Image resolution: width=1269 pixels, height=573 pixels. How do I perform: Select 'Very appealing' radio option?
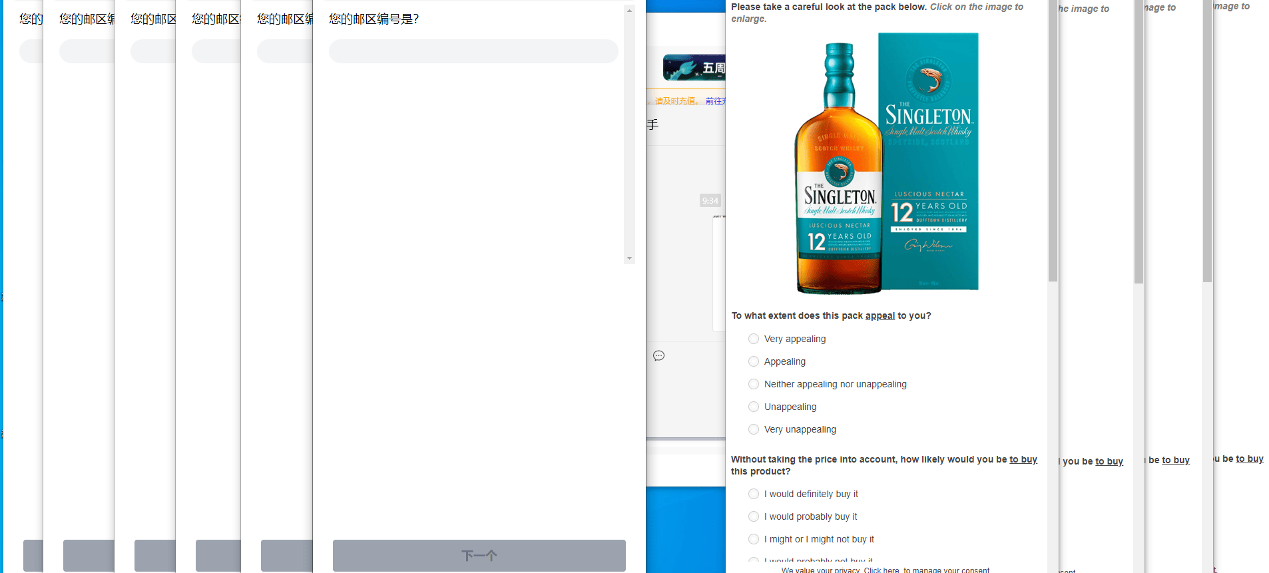[x=754, y=339]
